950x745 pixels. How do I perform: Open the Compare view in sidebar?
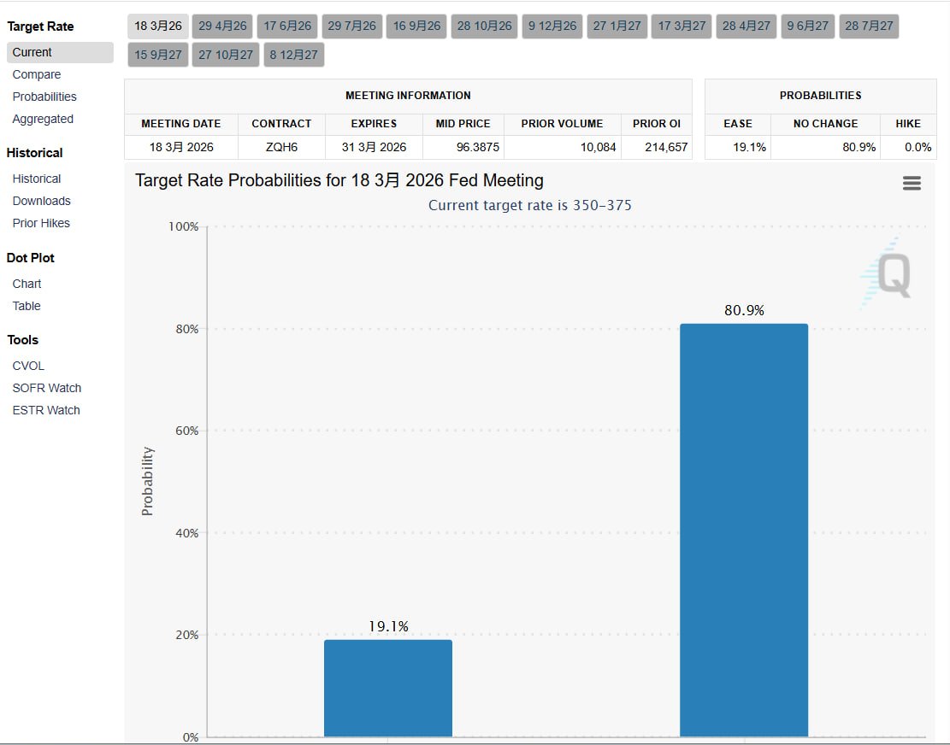[37, 74]
